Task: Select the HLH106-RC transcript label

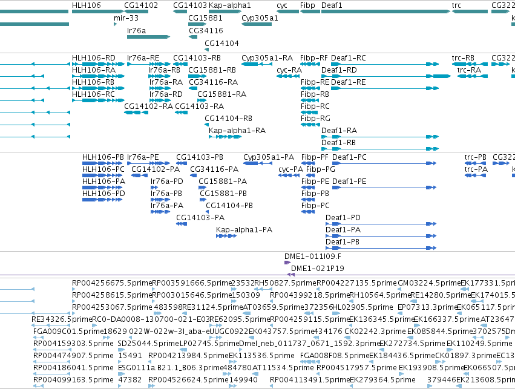Action: tap(93, 94)
